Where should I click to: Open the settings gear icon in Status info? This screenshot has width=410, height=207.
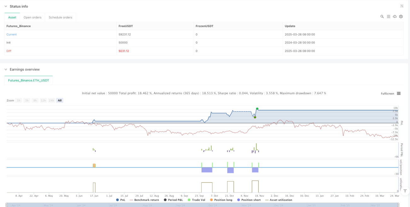point(401,16)
